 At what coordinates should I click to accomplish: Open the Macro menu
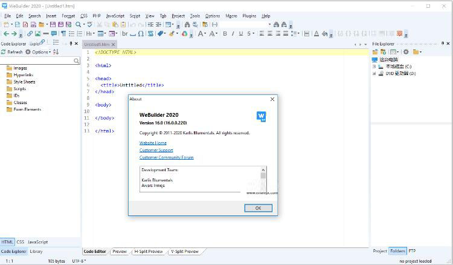(231, 16)
